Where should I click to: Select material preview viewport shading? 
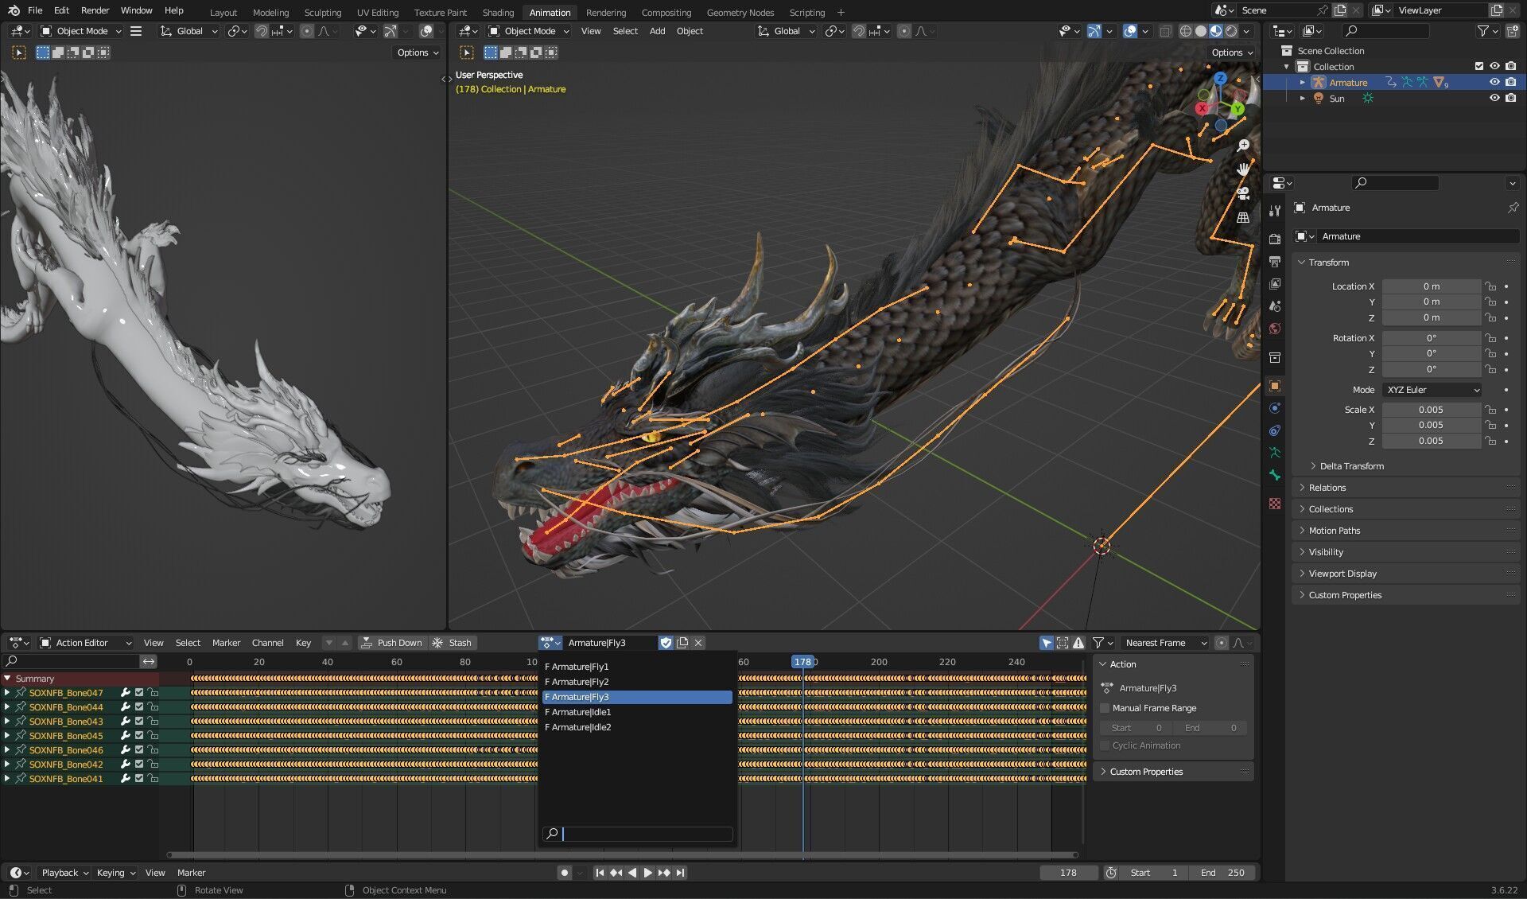tap(1216, 31)
